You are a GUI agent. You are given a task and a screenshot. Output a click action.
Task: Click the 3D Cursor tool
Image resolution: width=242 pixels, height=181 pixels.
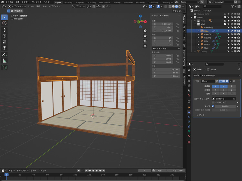[x=5, y=23]
